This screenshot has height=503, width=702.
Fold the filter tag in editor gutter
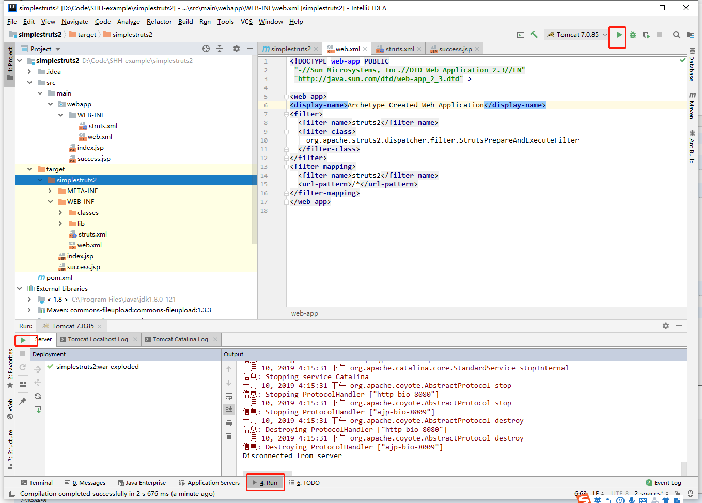pos(286,114)
